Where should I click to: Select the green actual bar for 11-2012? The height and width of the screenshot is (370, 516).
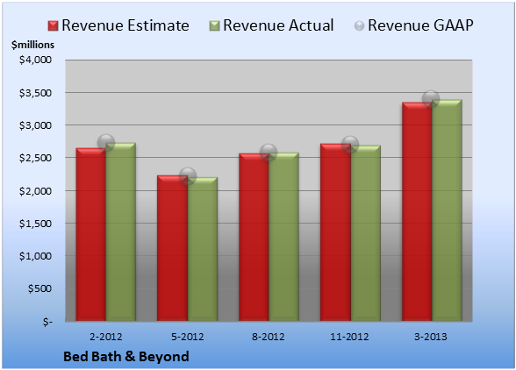click(x=365, y=233)
